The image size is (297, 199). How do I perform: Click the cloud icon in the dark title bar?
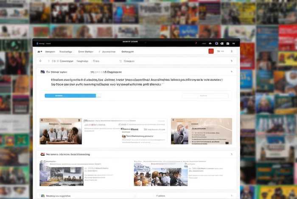pyautogui.click(x=210, y=43)
